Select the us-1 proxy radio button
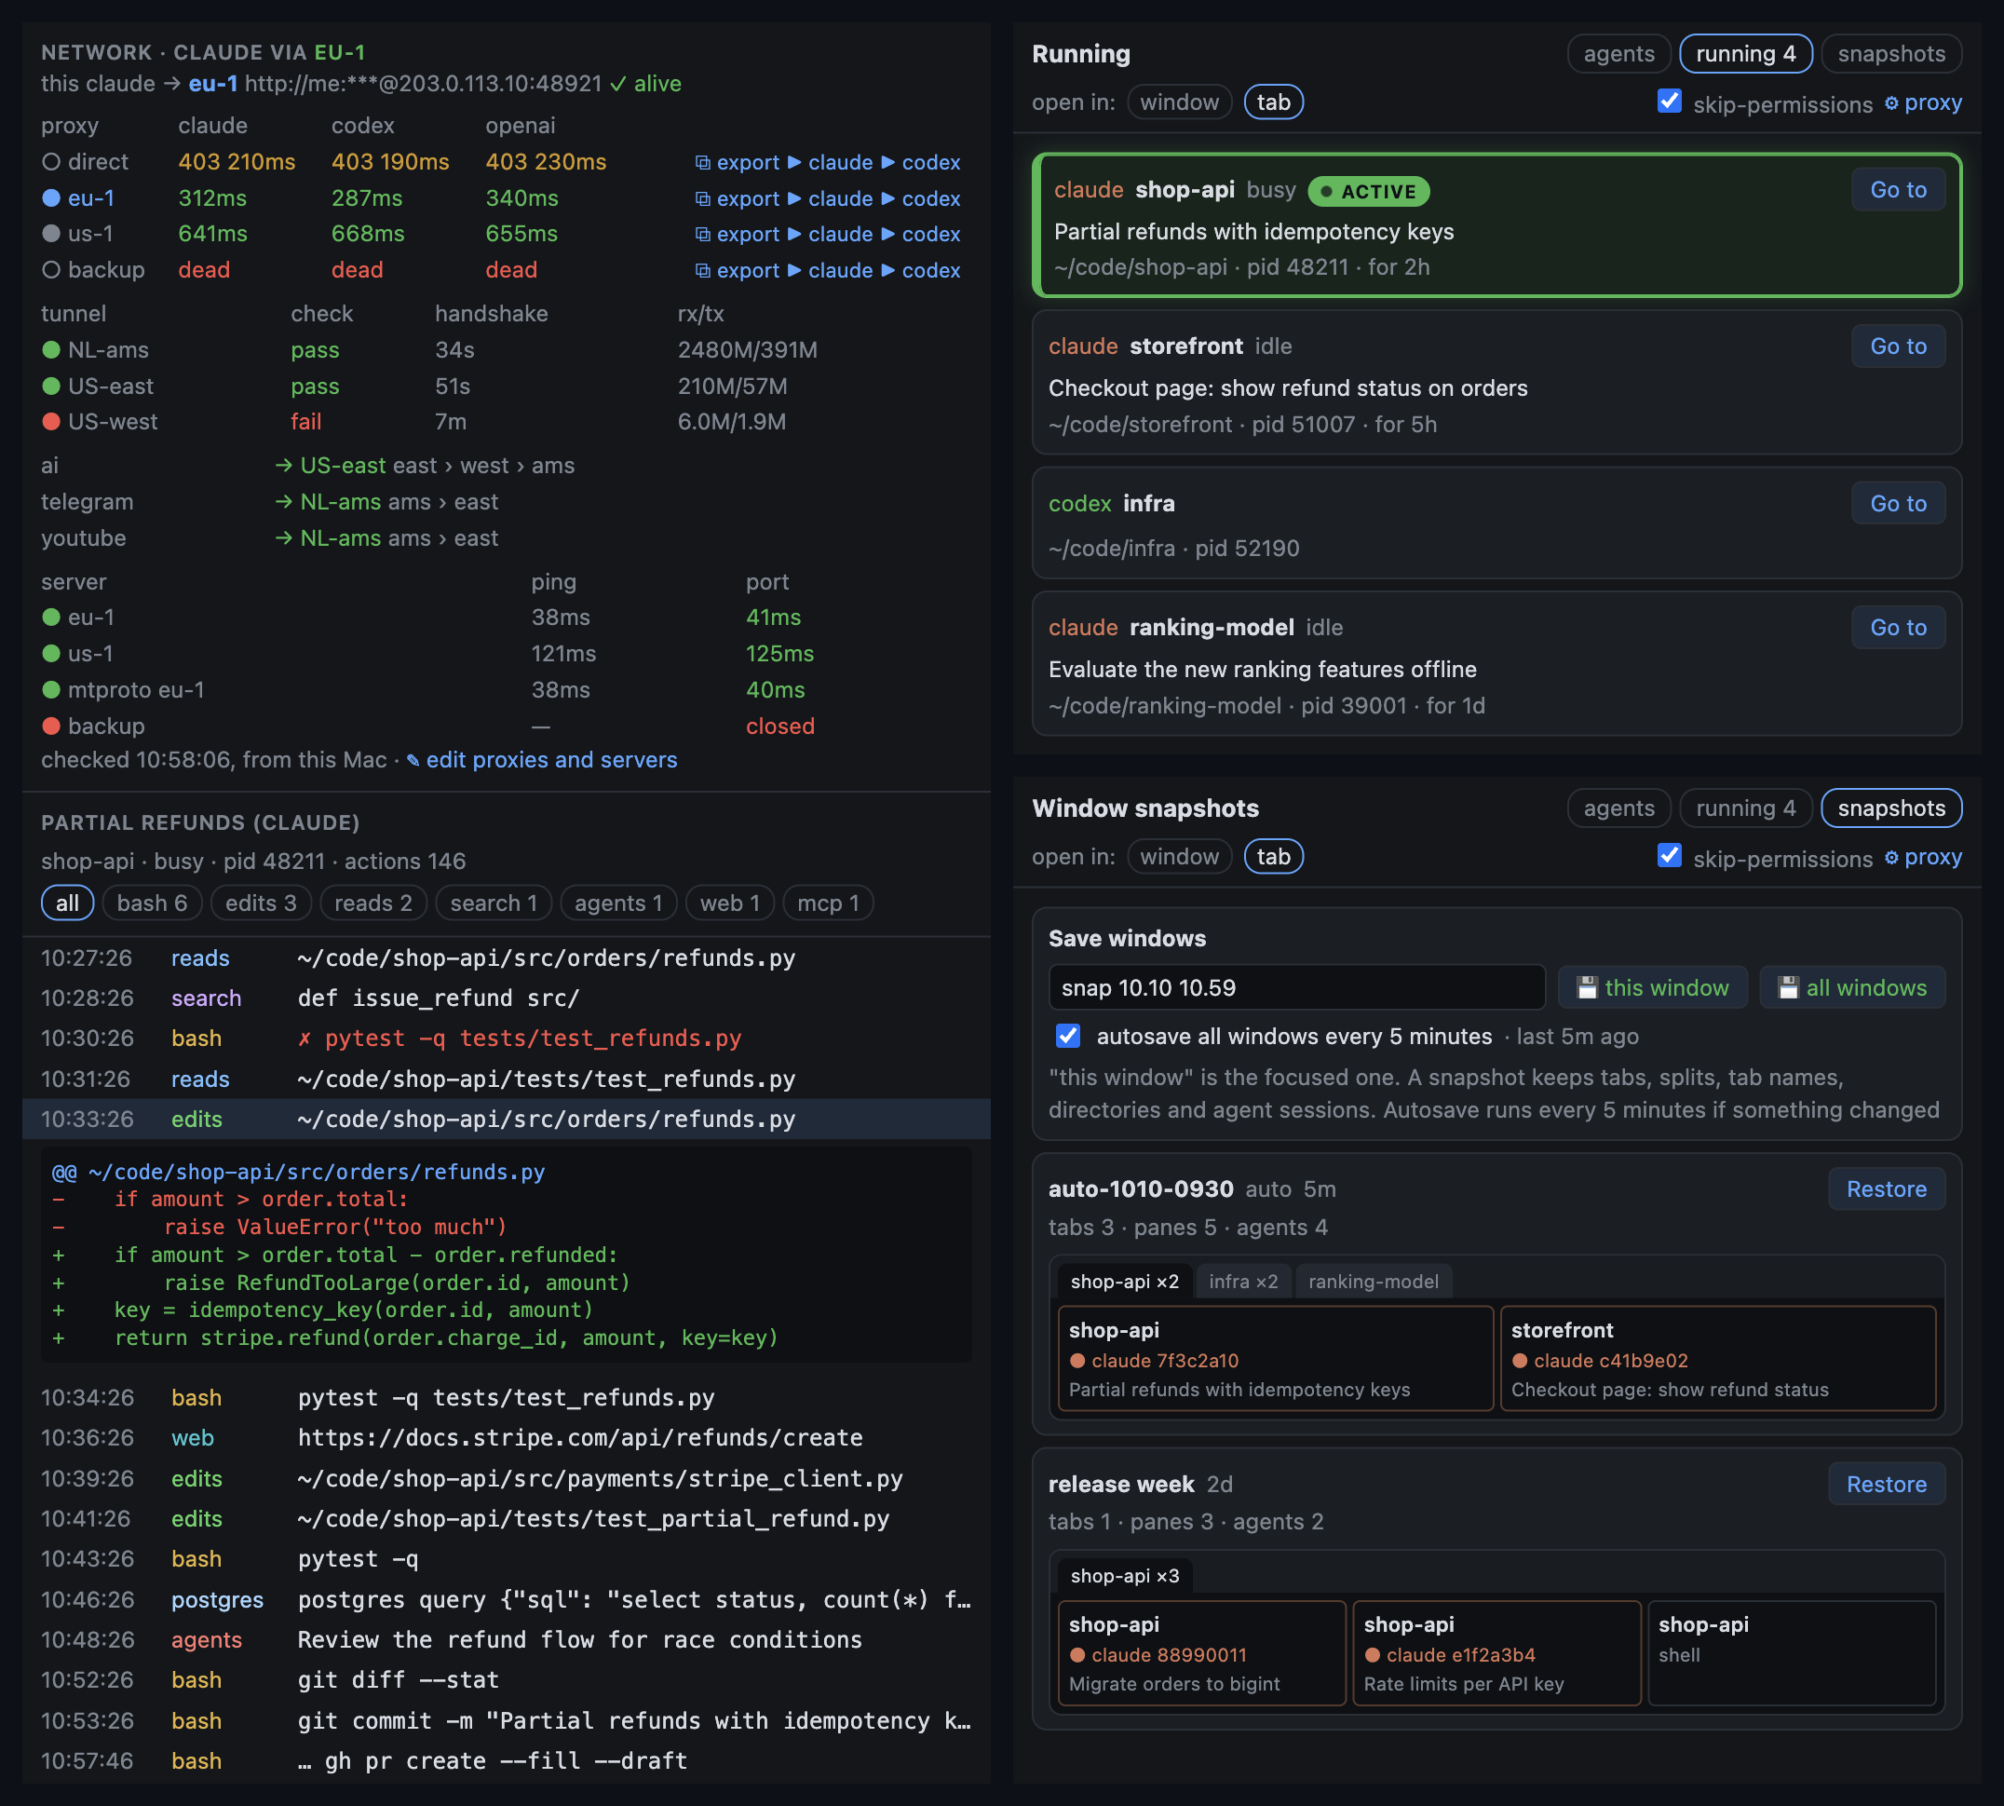Screen dimensions: 2004x1806 (x=51, y=233)
